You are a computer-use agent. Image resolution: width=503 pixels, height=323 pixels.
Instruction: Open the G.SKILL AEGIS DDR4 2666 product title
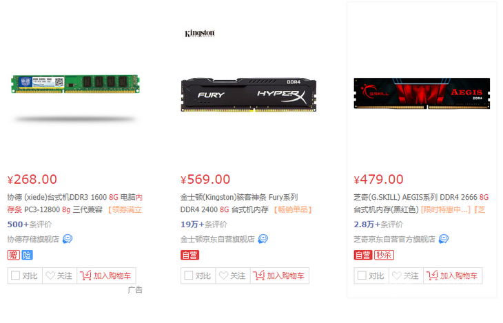tap(421, 203)
